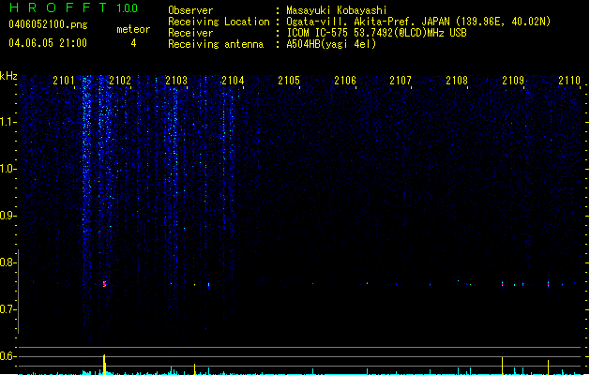The image size is (590, 375).
Task: Click the 'Receiving Location' label
Action: pyautogui.click(x=219, y=22)
